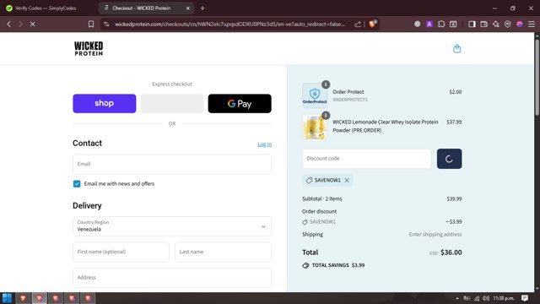Click the purple A extension icon

coord(429,24)
